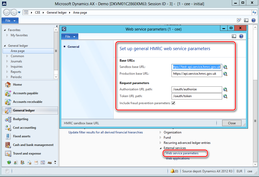Image resolution: width=259 pixels, height=177 pixels.
Task: Click Authorization URL path field
Action: (x=197, y=89)
